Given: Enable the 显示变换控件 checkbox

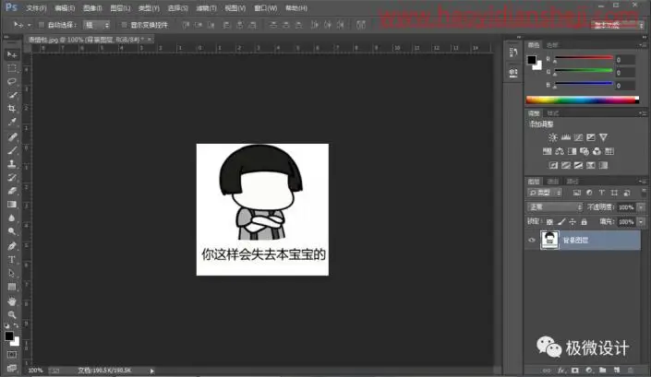Looking at the screenshot, I should [124, 25].
